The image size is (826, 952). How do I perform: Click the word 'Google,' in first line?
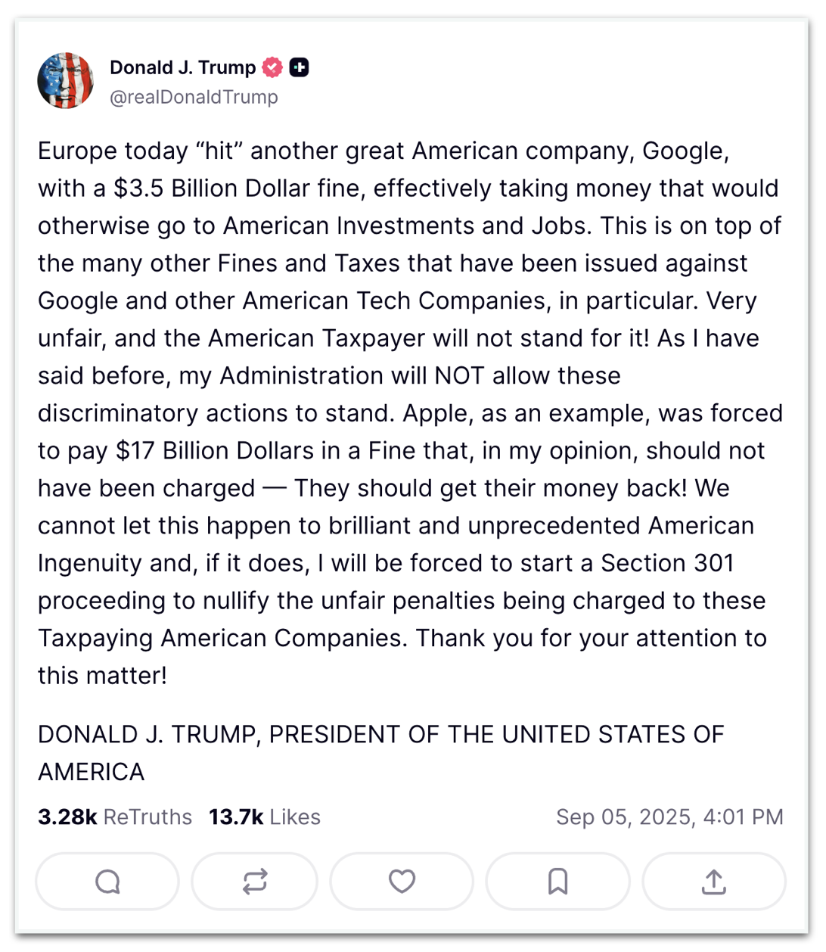coord(685,151)
